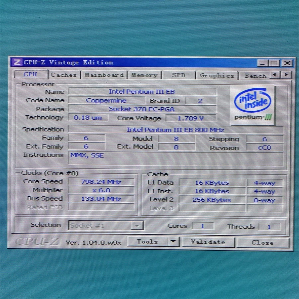Screen dimensions: 299x299
Task: Select the currently active CPU tab
Action: 31,74
